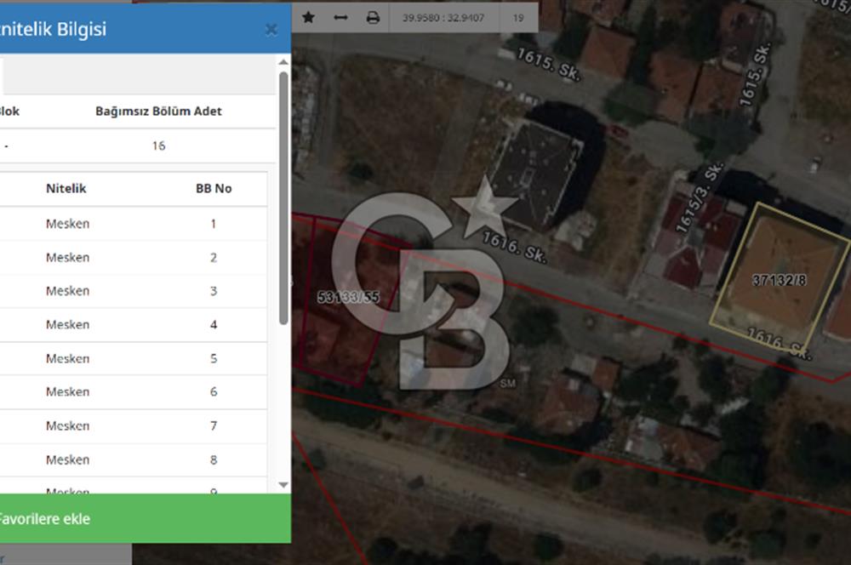
Task: Select the measure distance arrow tool
Action: point(341,17)
